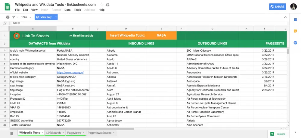The image size is (301, 138).
Task: Click the Link To Sheets logo icon
Action: pos(17,36)
